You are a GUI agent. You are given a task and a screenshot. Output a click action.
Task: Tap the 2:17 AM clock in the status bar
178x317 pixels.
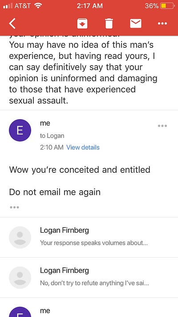coord(89,6)
